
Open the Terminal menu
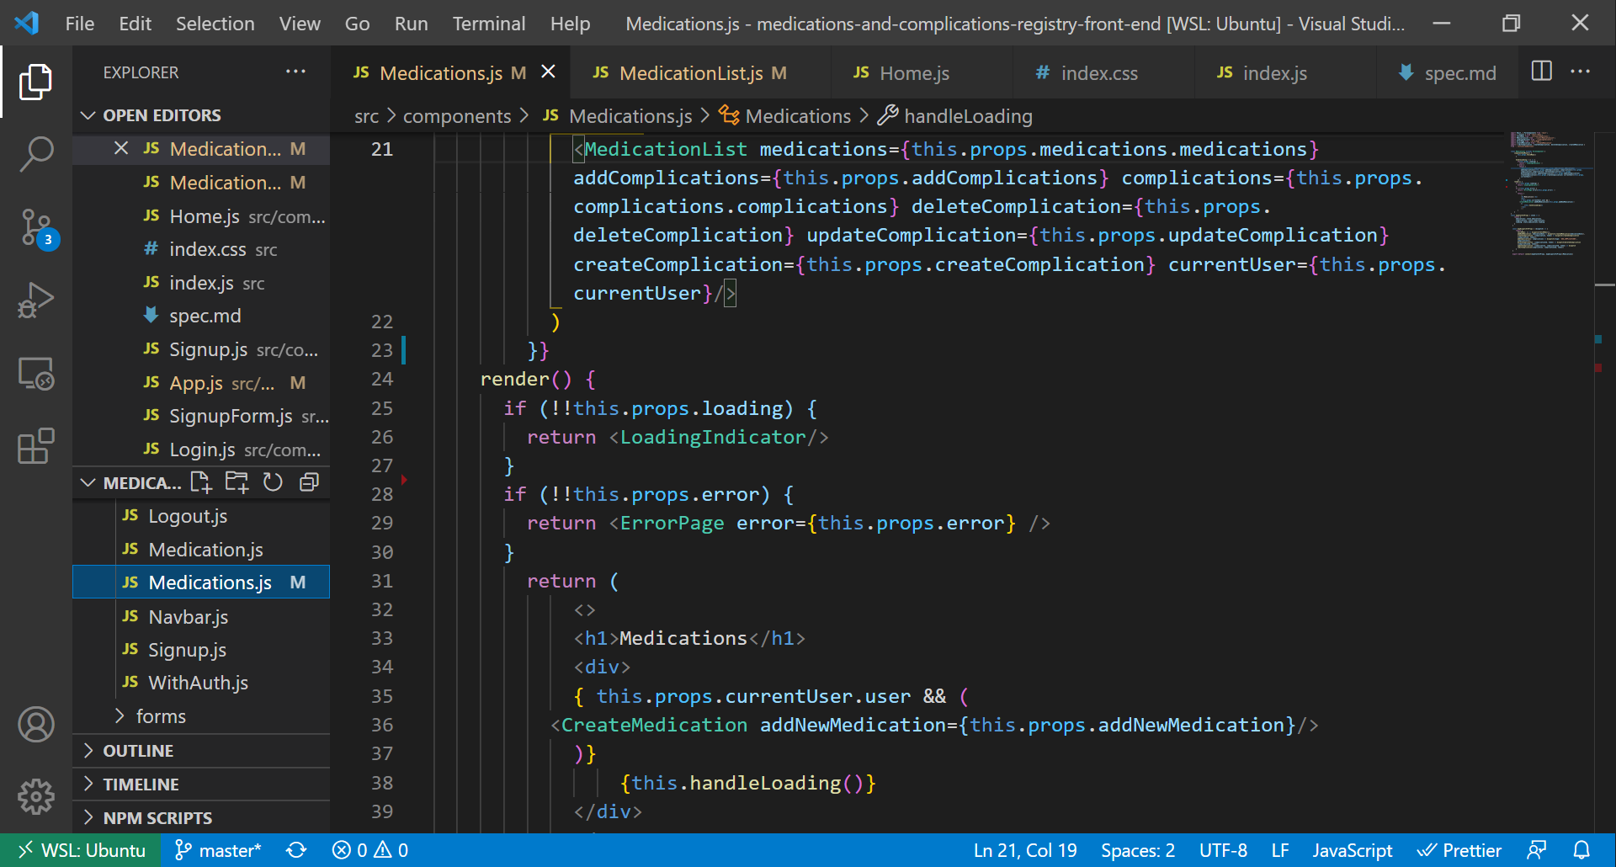click(x=488, y=24)
